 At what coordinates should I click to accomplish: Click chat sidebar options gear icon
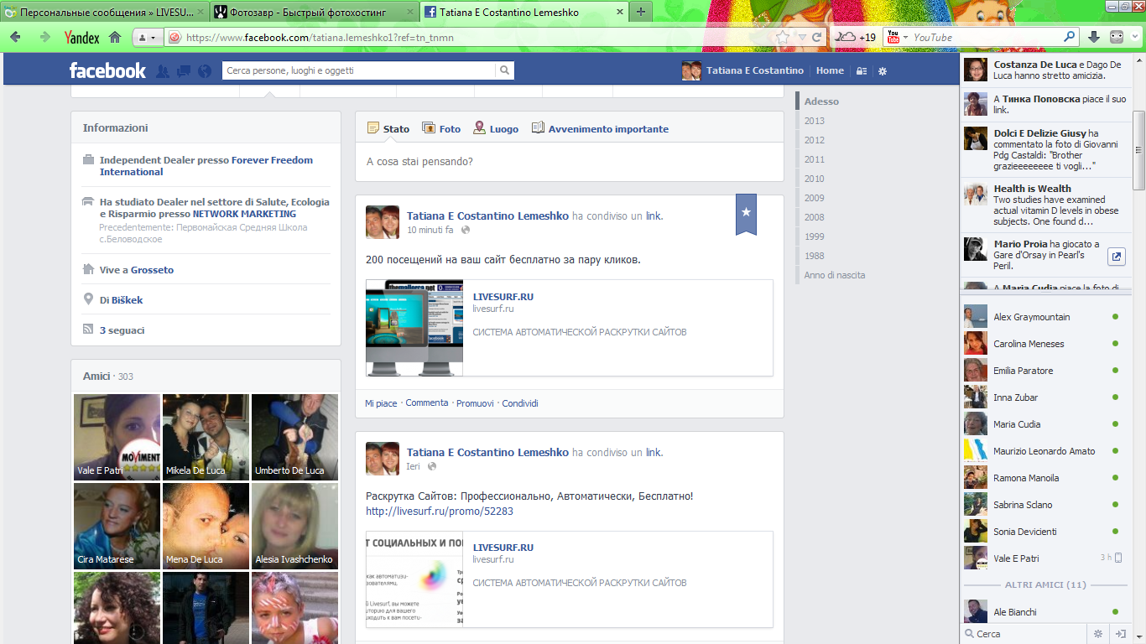pyautogui.click(x=1097, y=633)
